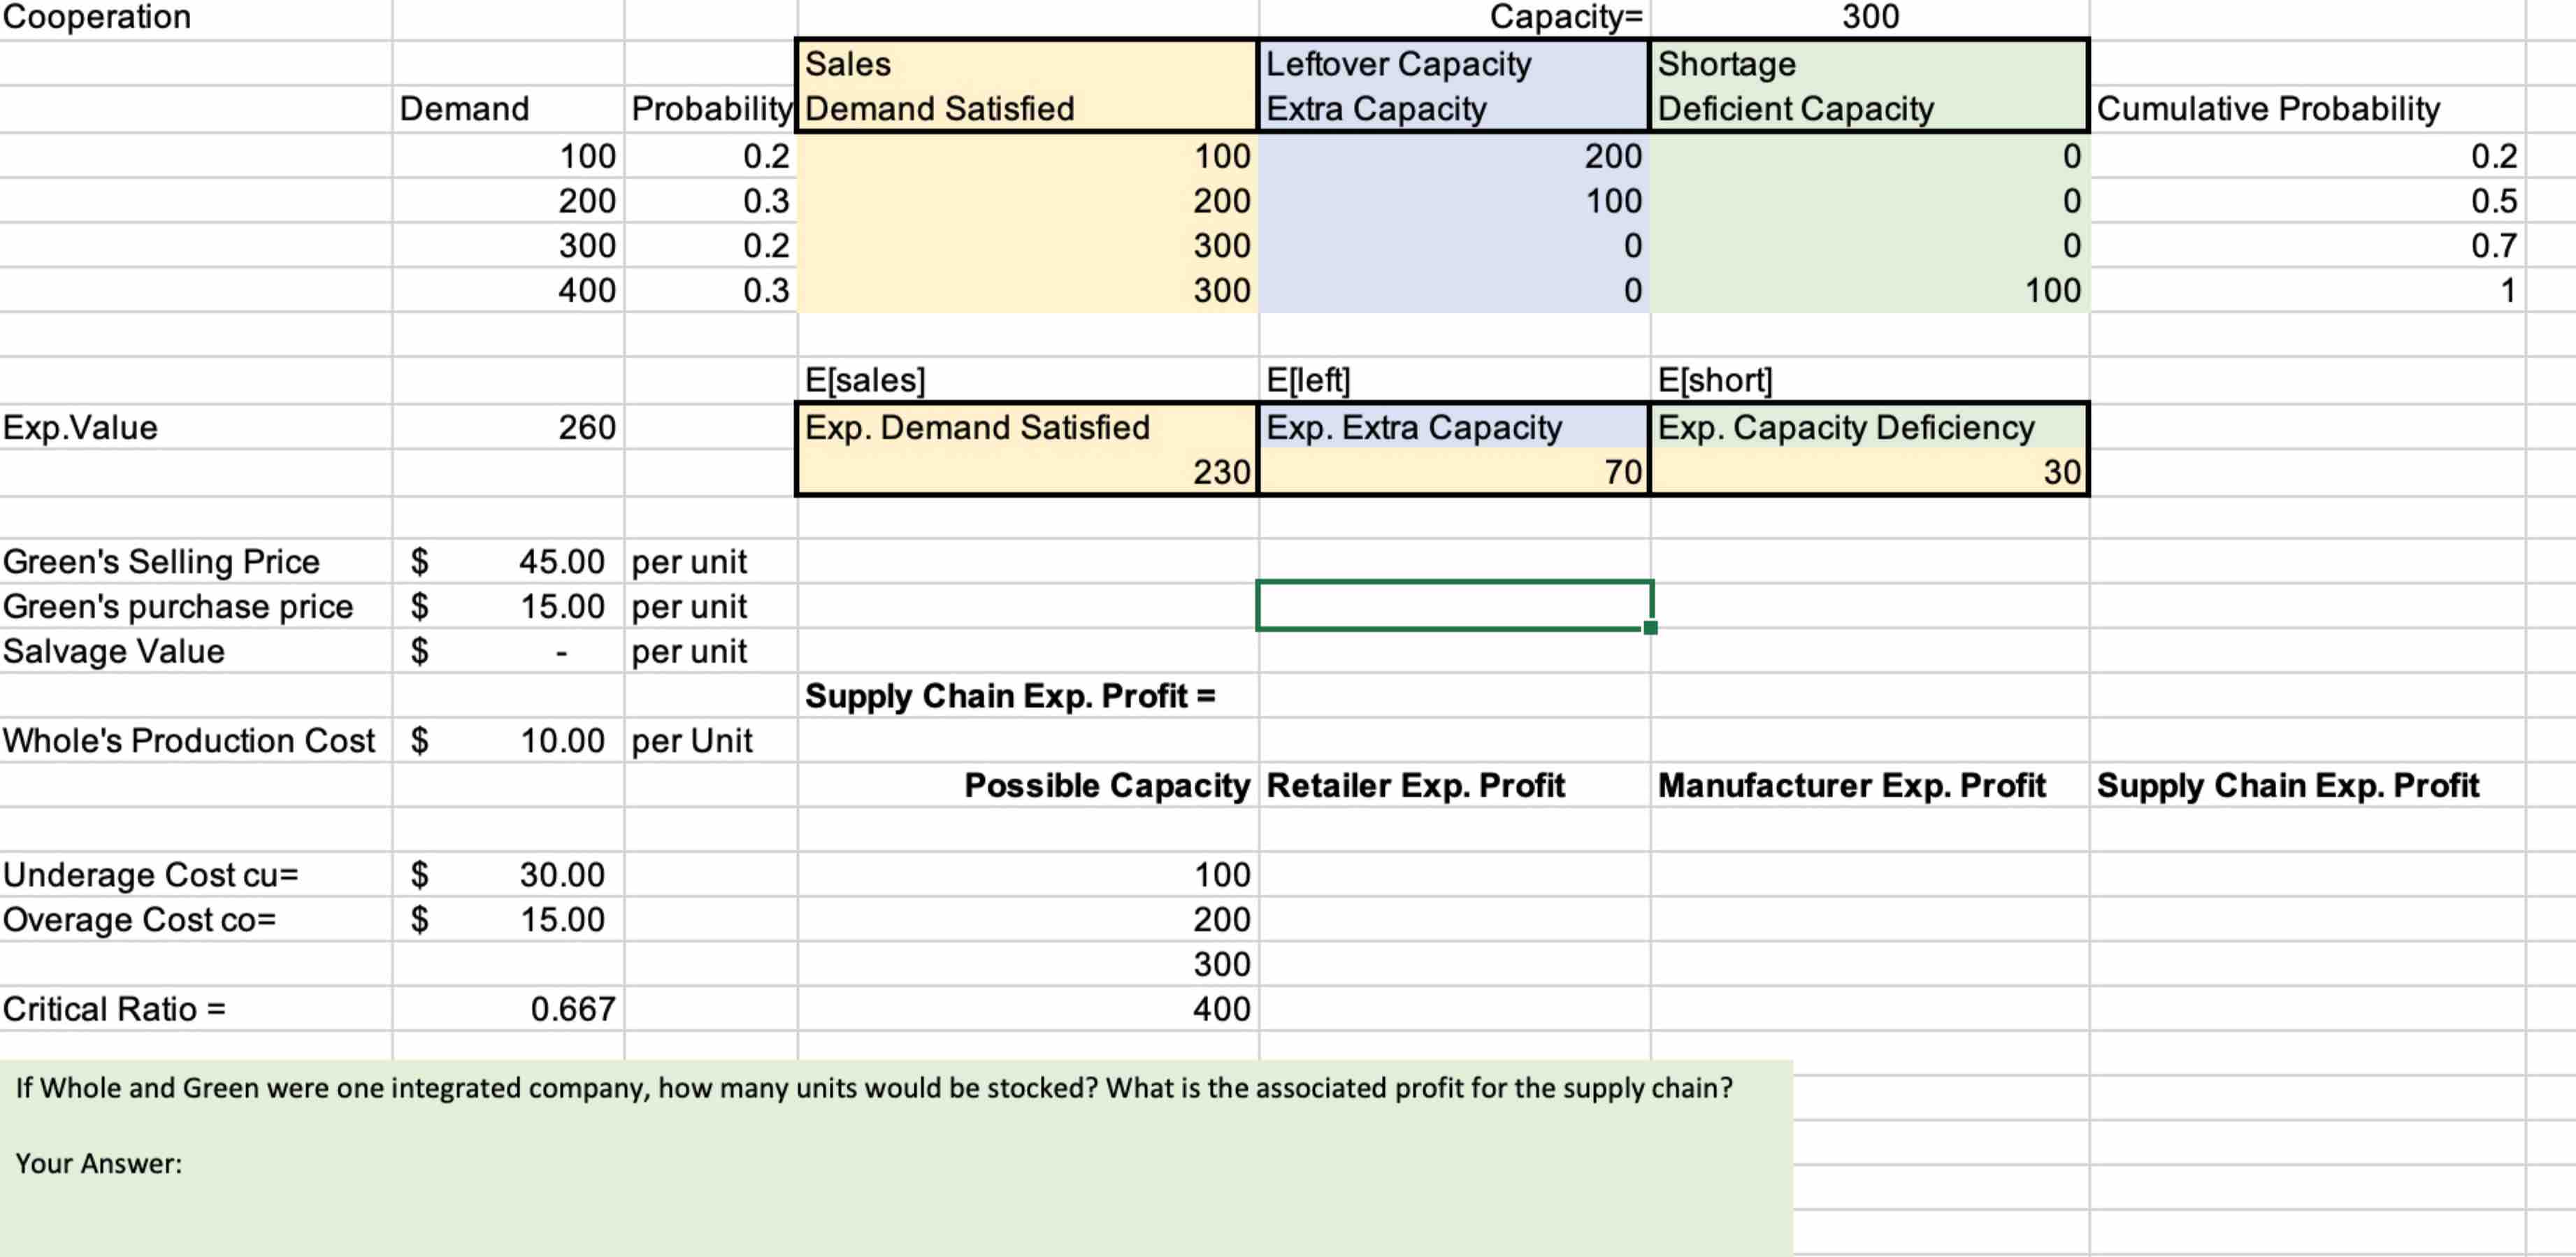Select possible capacity cell showing 400
The width and height of the screenshot is (2576, 1257).
pyautogui.click(x=1027, y=1008)
